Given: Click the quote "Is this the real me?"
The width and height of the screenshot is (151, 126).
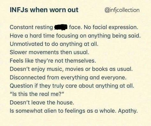Looking at the screenshot, I should 37,94.
